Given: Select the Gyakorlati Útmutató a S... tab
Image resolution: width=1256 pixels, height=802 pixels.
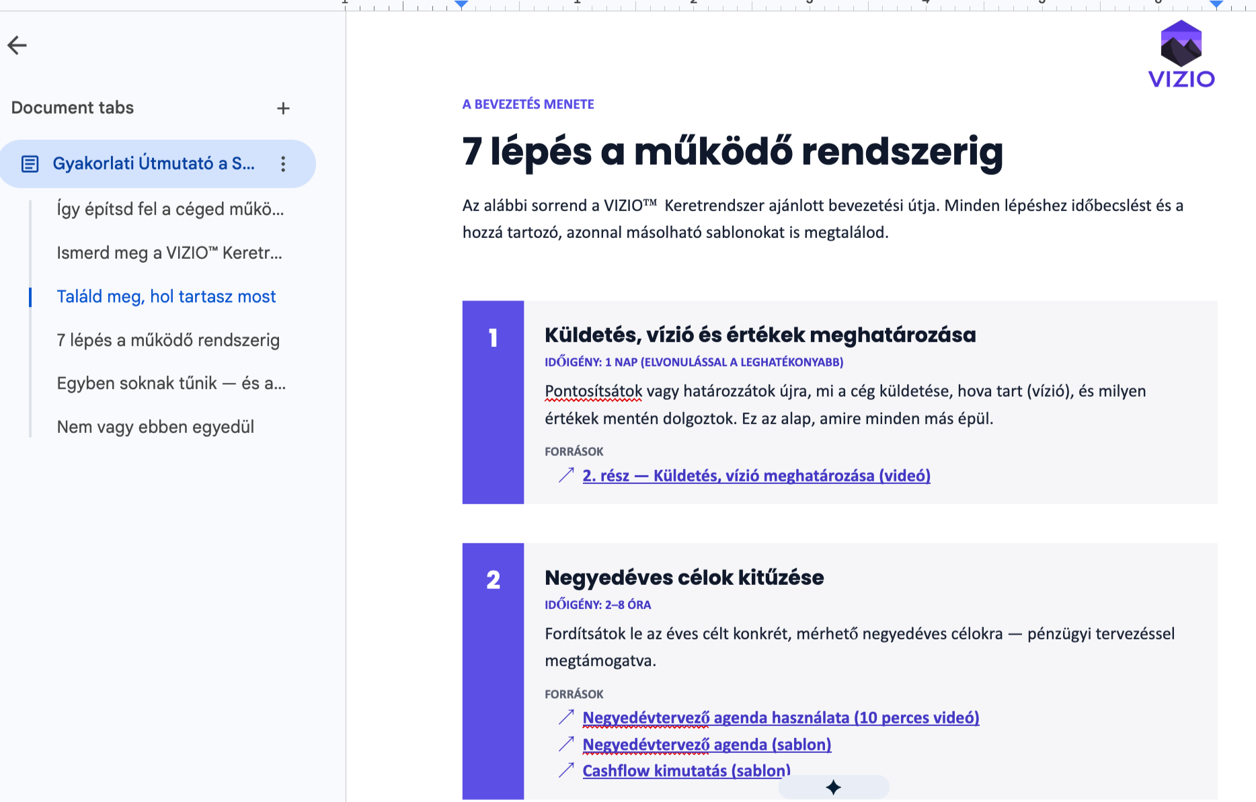Looking at the screenshot, I should pos(157,164).
